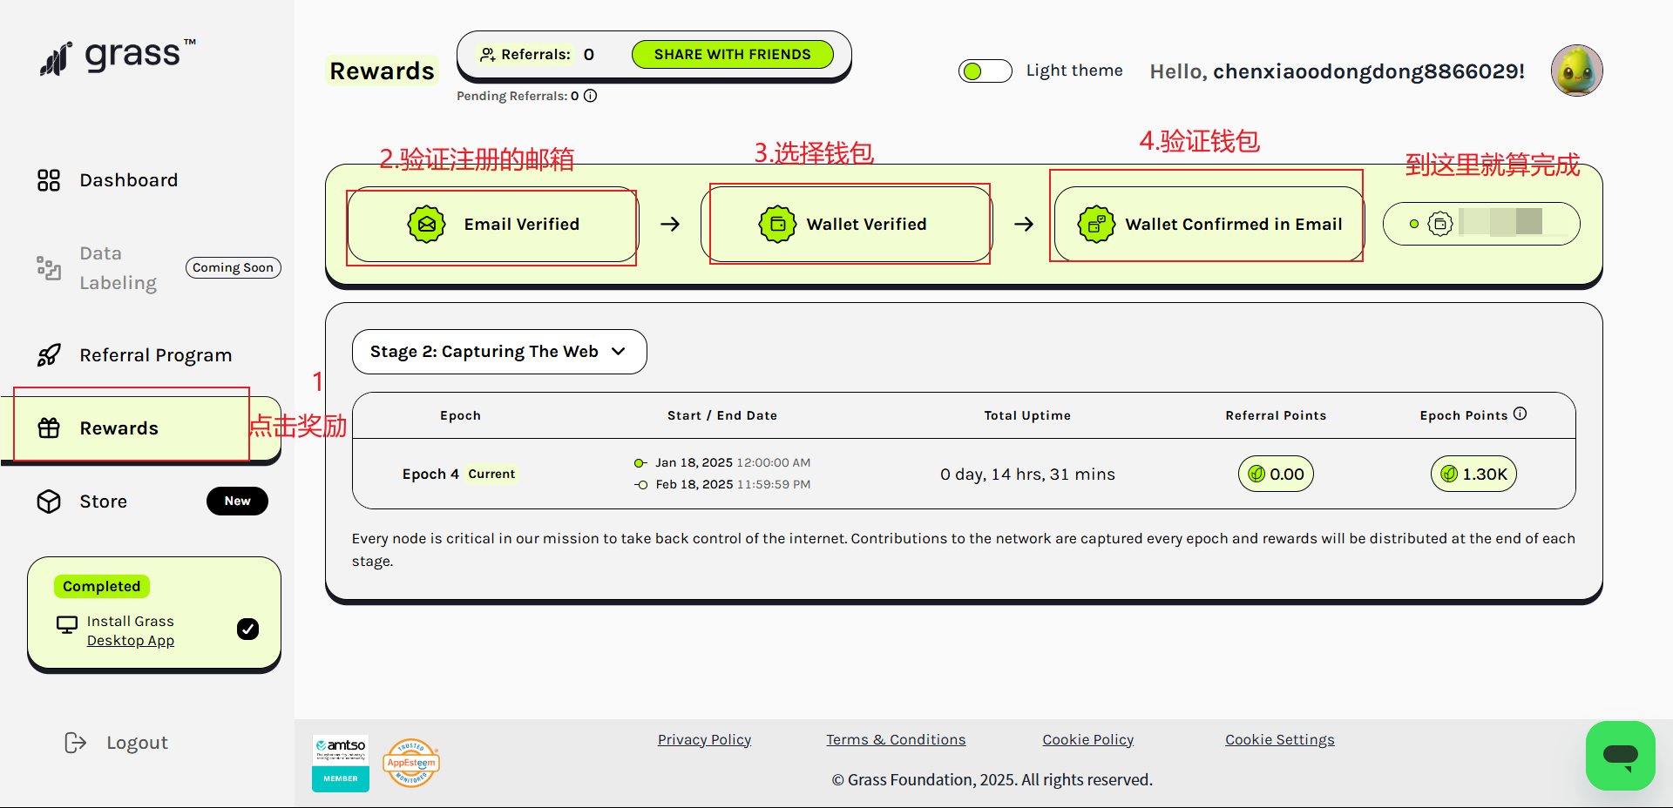Click the Referral Program rocket icon
Viewport: 1673px width, 808px height.
[x=49, y=355]
